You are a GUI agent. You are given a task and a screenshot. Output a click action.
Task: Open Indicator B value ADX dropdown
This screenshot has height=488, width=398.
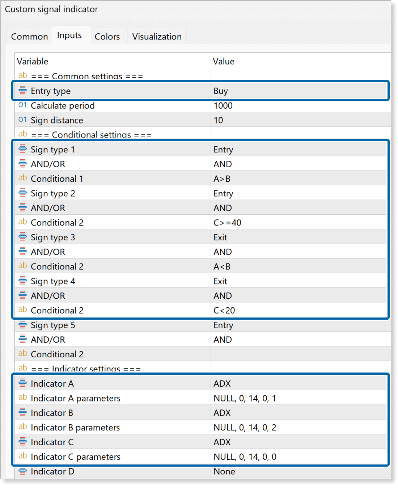[222, 413]
